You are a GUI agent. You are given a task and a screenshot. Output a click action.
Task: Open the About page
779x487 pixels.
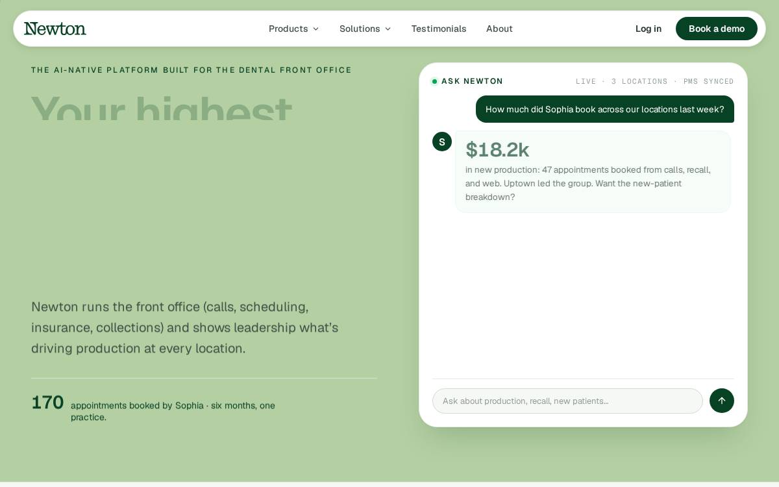coord(499,29)
